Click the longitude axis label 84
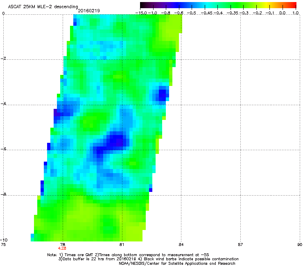This screenshot has width=303, height=266. point(181,245)
